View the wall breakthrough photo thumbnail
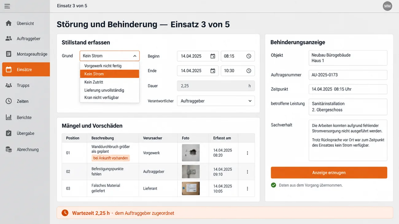The width and height of the screenshot is (399, 224). [191, 153]
